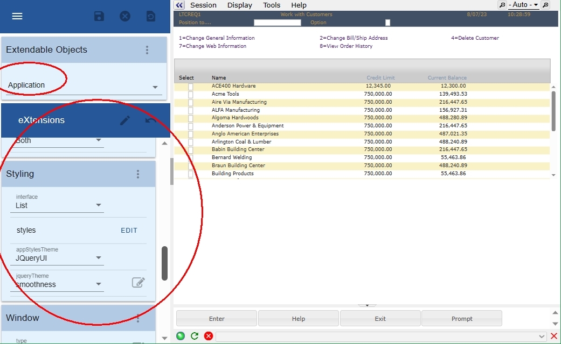
Task: Open the Styling three-dot options menu
Action: click(x=138, y=174)
